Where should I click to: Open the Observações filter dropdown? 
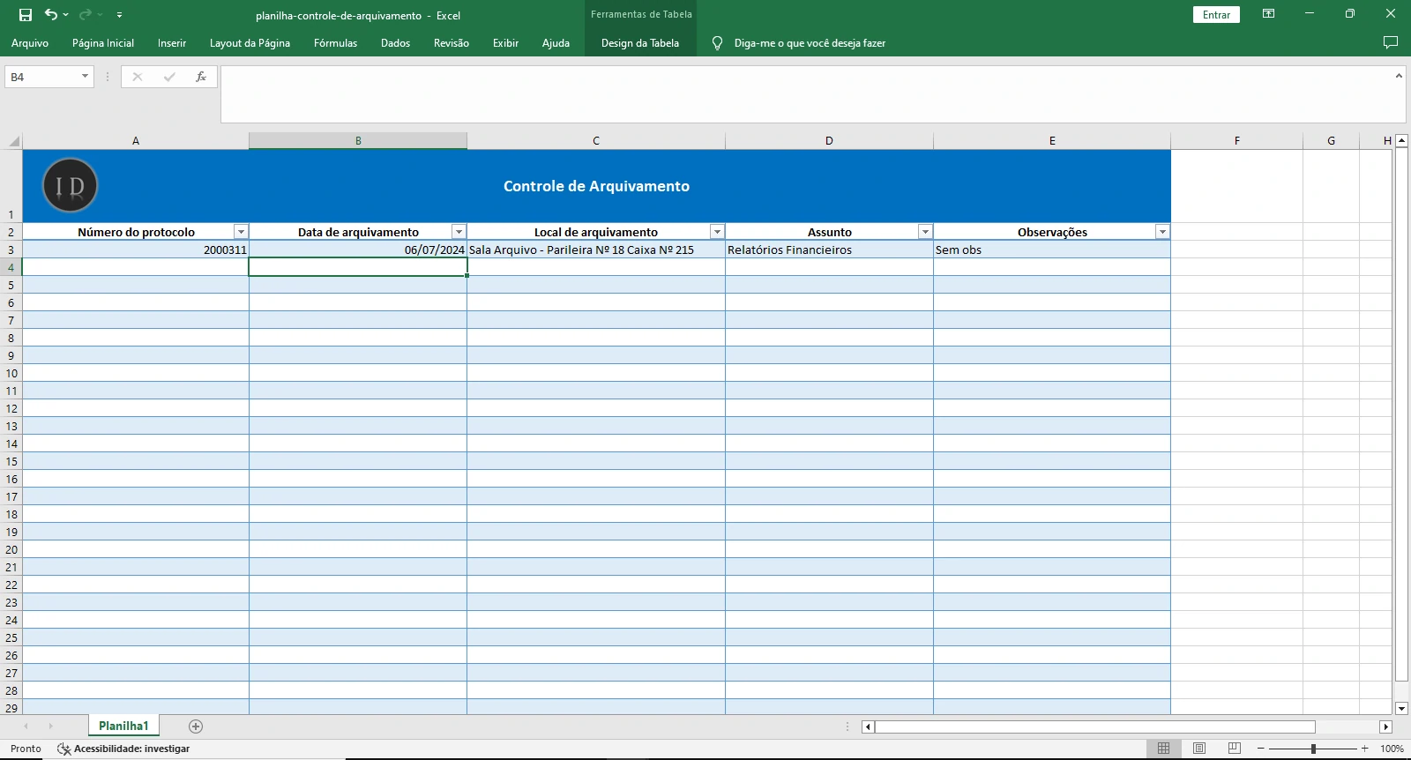(x=1162, y=232)
